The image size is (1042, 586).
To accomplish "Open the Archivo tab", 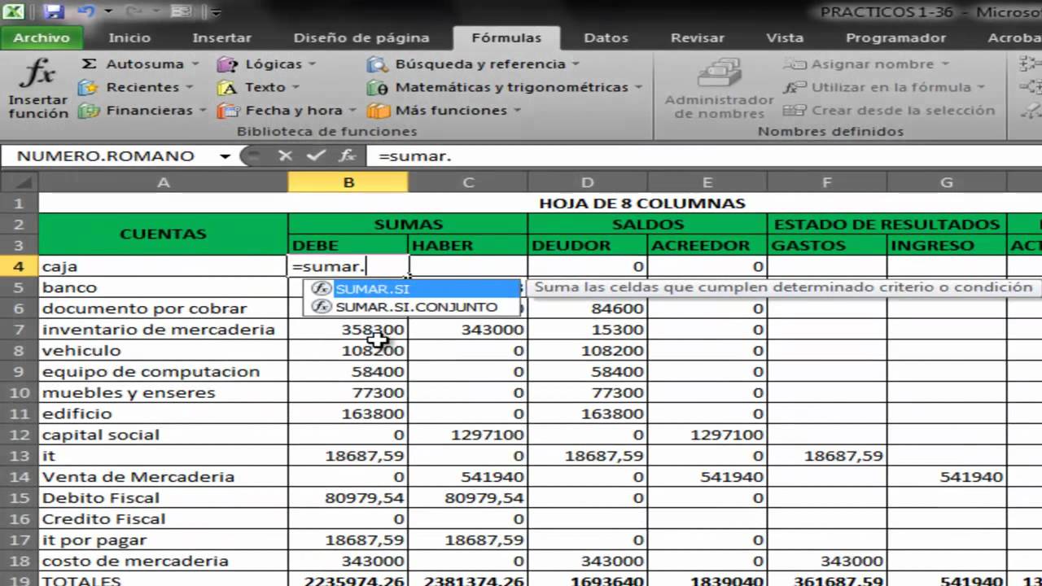I will [x=41, y=37].
